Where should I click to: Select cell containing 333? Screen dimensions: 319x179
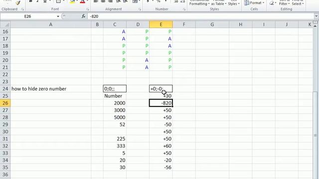coord(115,146)
